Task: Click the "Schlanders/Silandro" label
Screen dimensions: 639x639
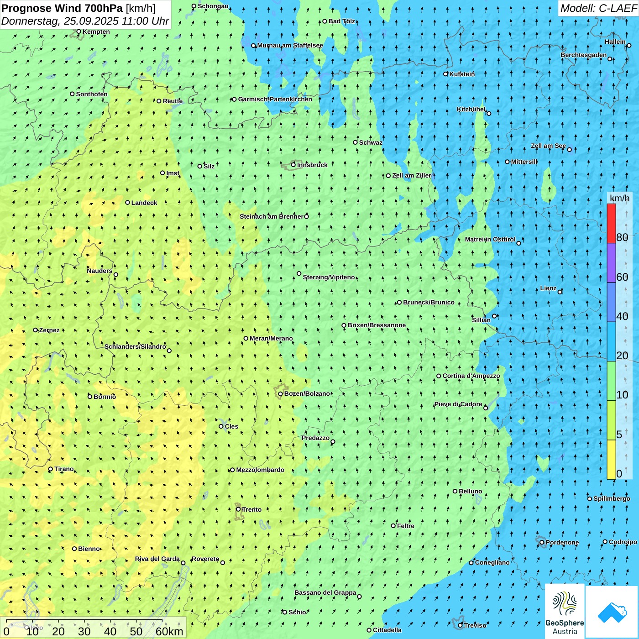Action: 135,346
